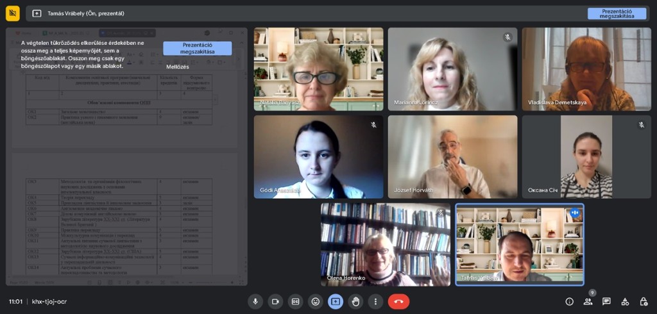Raise hand using the hand icon
Screen dimensions: 657x314
point(355,301)
